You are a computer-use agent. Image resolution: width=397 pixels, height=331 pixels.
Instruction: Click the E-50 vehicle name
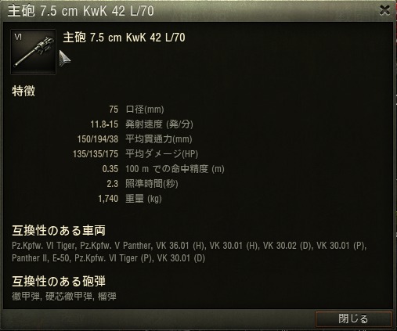point(61,258)
